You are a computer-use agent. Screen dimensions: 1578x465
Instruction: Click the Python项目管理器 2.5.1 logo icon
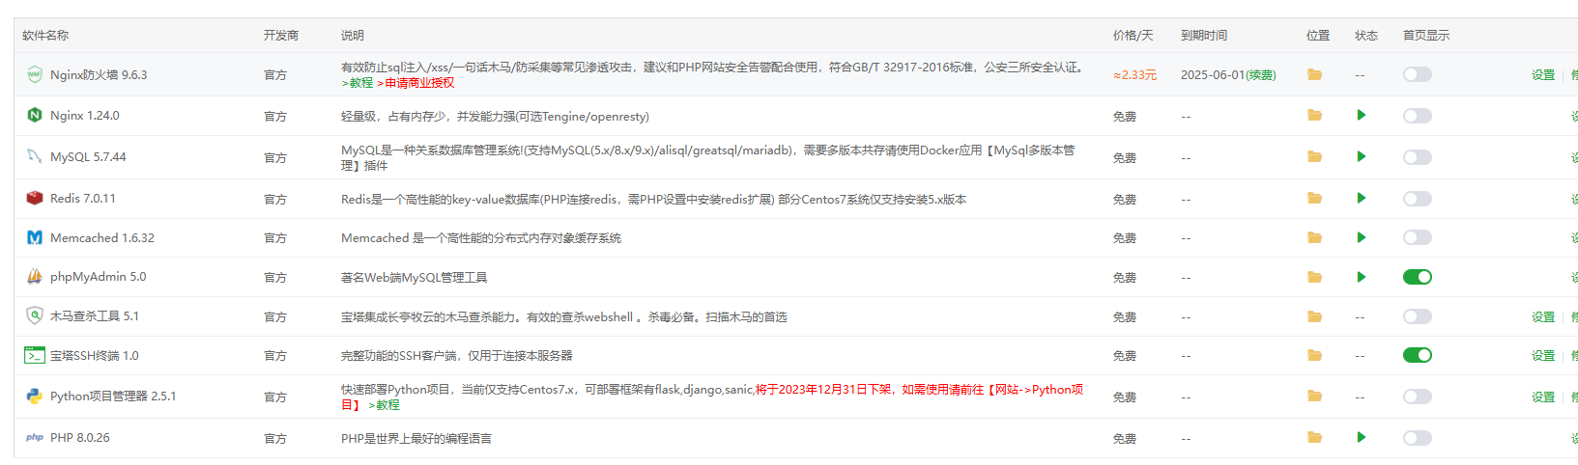tap(35, 396)
